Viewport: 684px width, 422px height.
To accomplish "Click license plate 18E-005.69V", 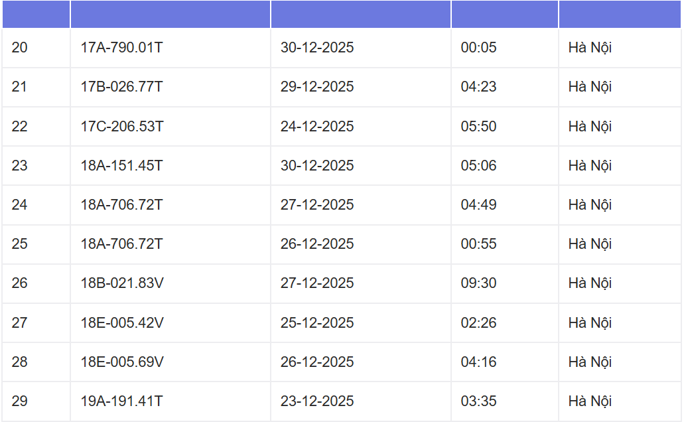I will pos(122,362).
